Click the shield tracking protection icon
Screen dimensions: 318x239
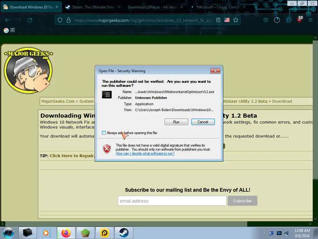tap(60, 20)
